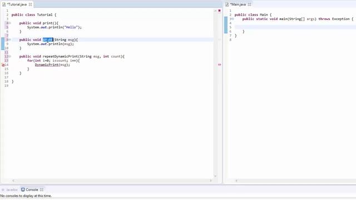Switch to the Tutorial.java editor tab

pos(17,4)
